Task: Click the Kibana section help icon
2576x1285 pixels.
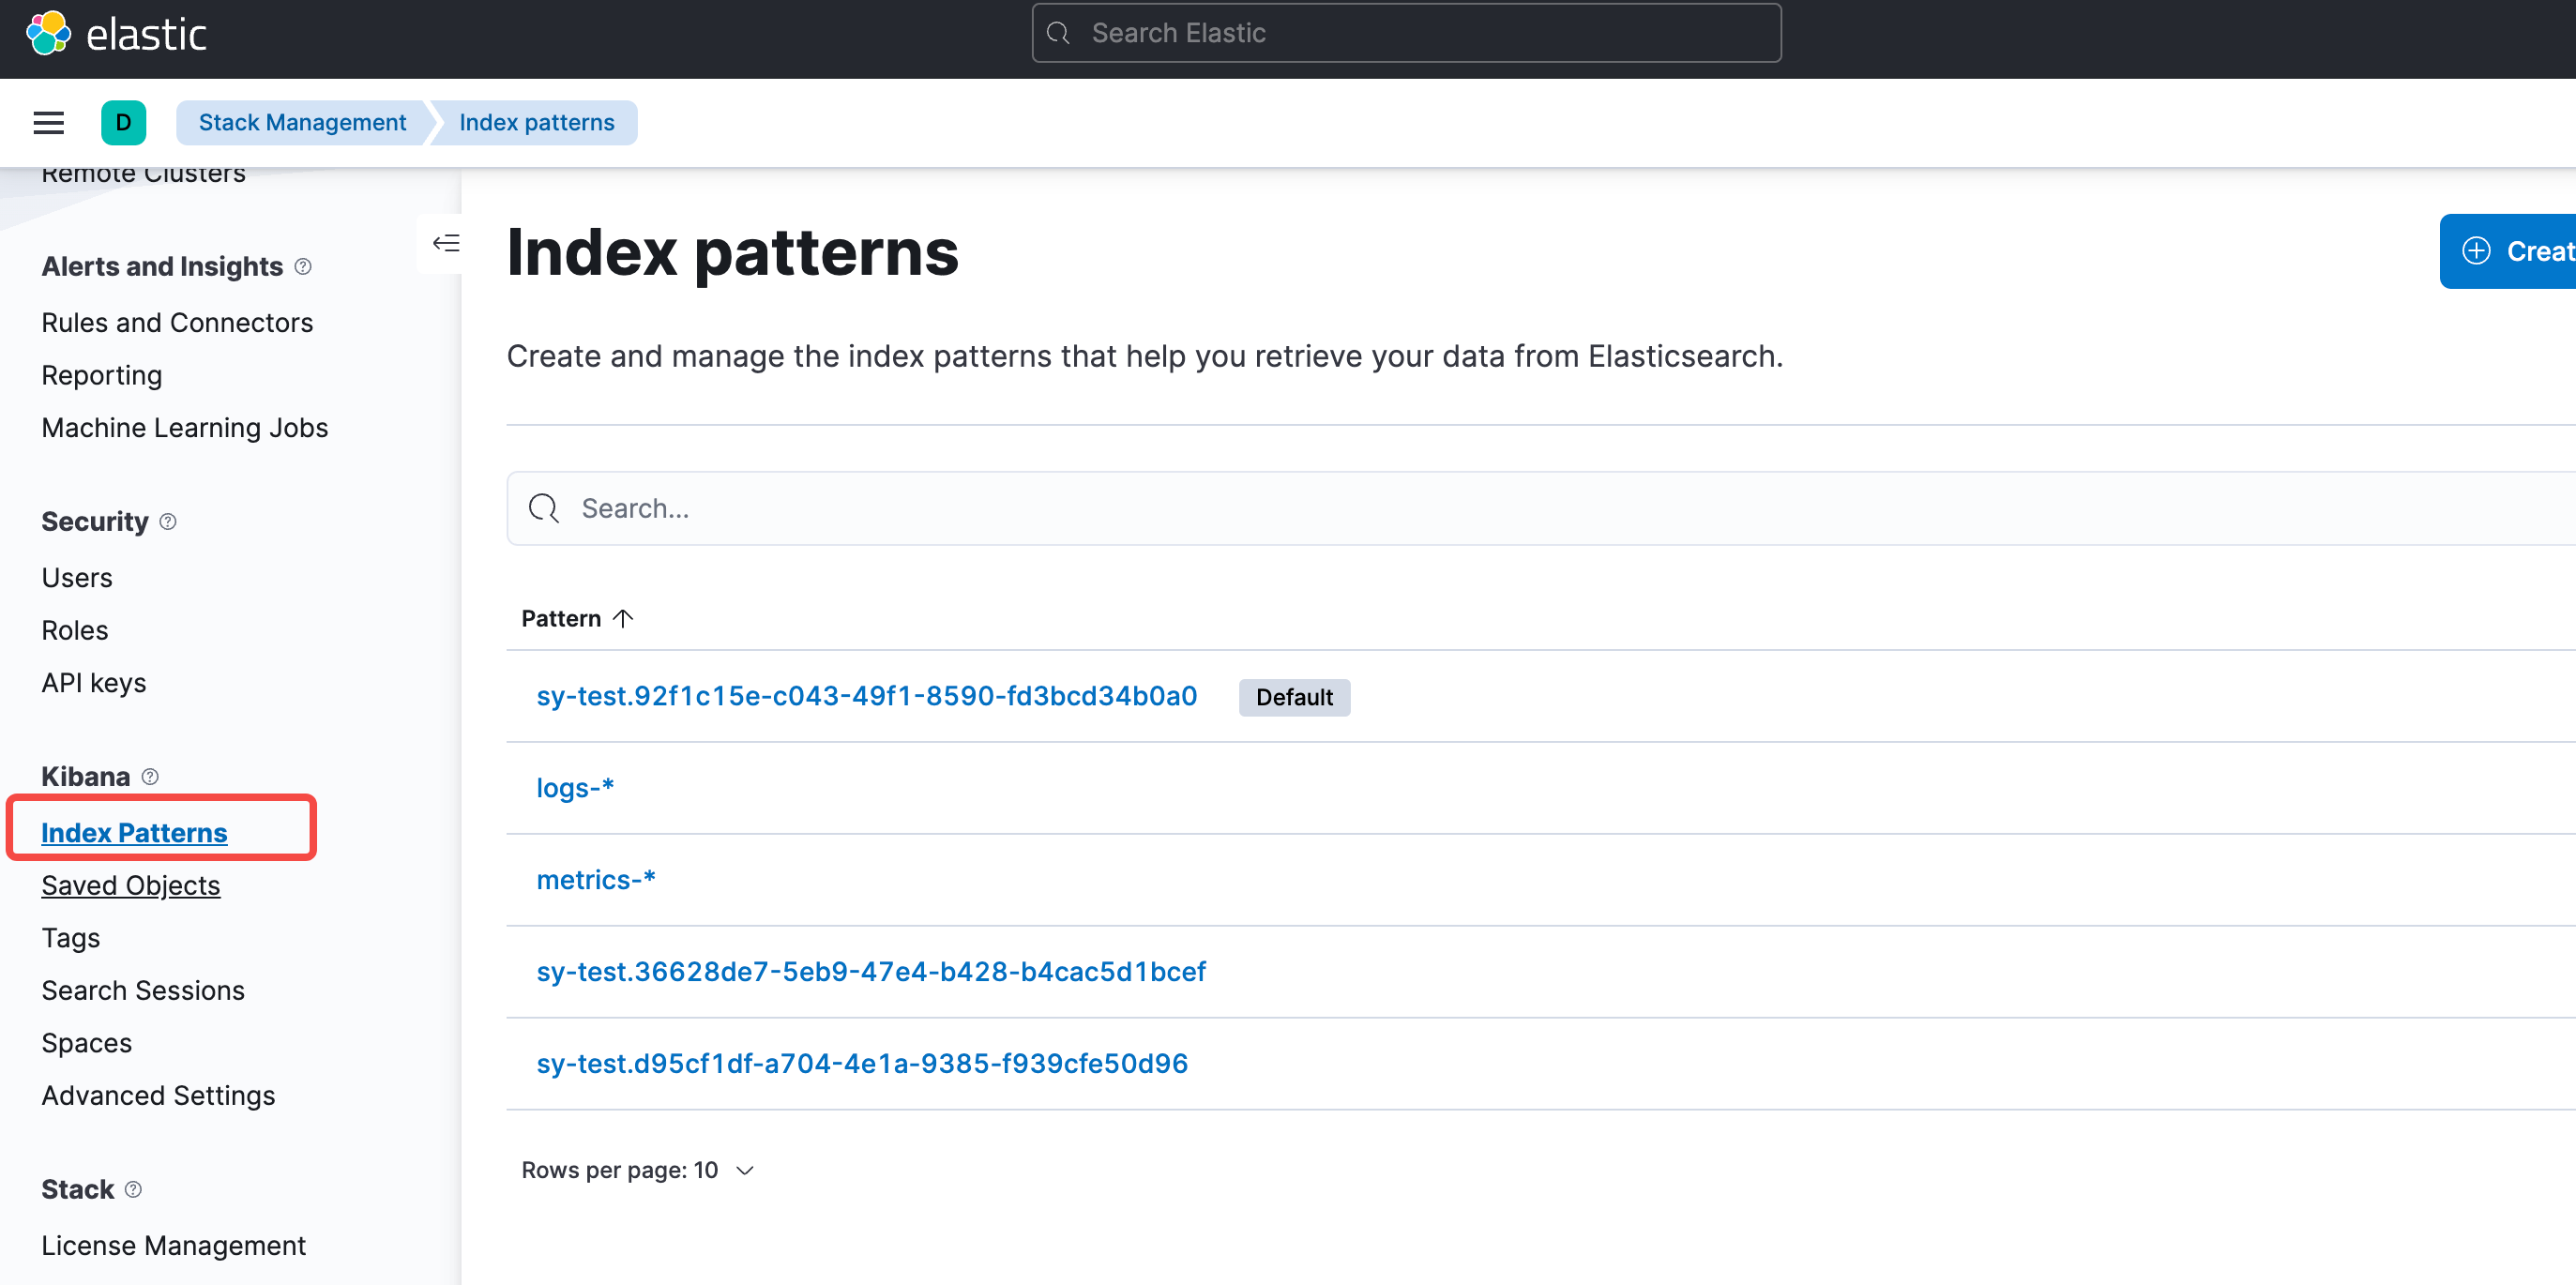Action: tap(150, 777)
